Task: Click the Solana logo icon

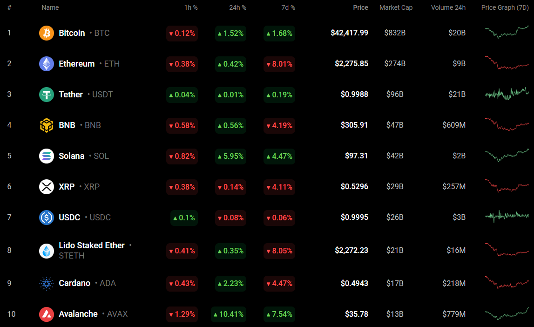Action: click(x=47, y=156)
